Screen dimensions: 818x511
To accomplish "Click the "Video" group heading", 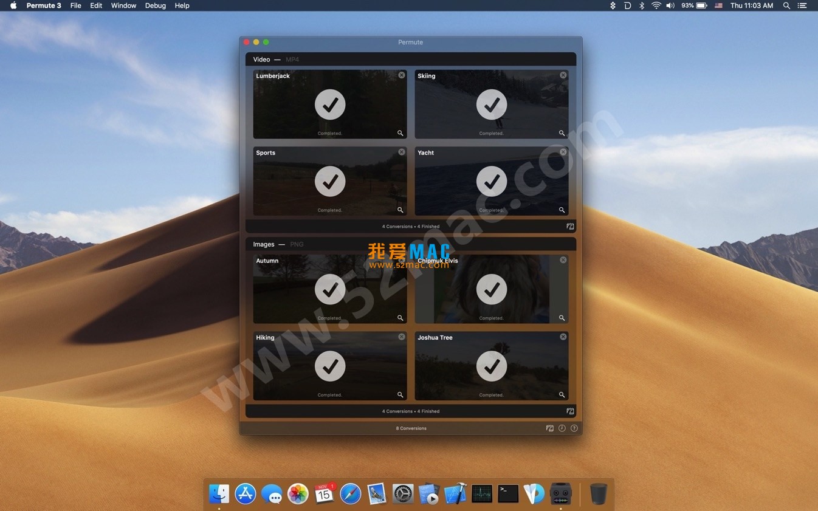I will (261, 60).
